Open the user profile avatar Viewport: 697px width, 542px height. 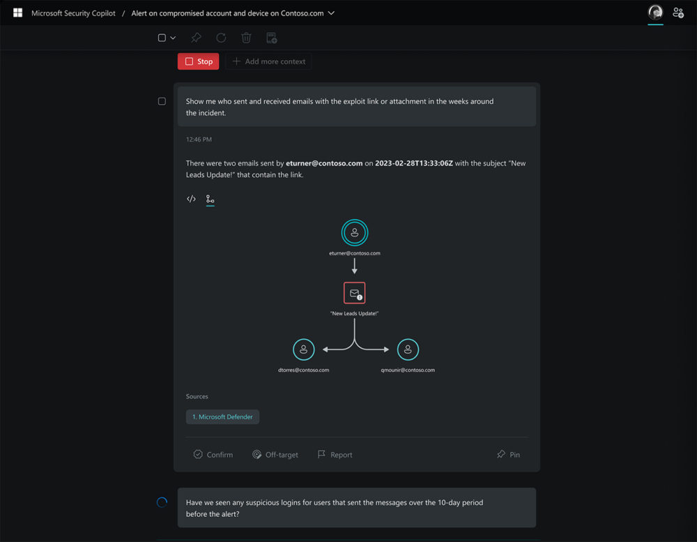click(655, 13)
